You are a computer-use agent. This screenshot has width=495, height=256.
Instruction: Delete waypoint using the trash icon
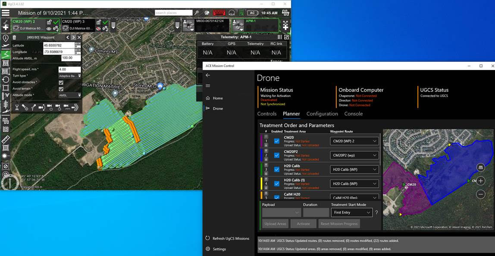(x=15, y=37)
